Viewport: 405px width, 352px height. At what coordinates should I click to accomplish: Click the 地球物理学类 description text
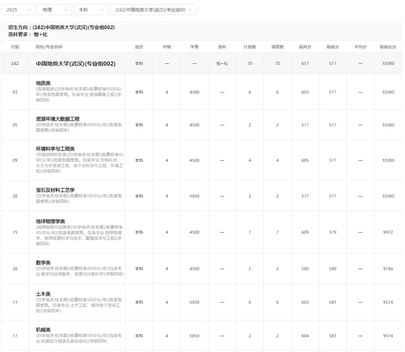coord(79,235)
